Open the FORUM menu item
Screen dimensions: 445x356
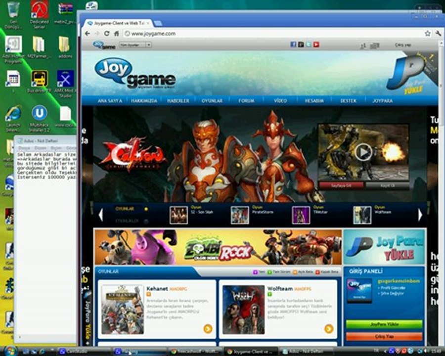point(246,101)
